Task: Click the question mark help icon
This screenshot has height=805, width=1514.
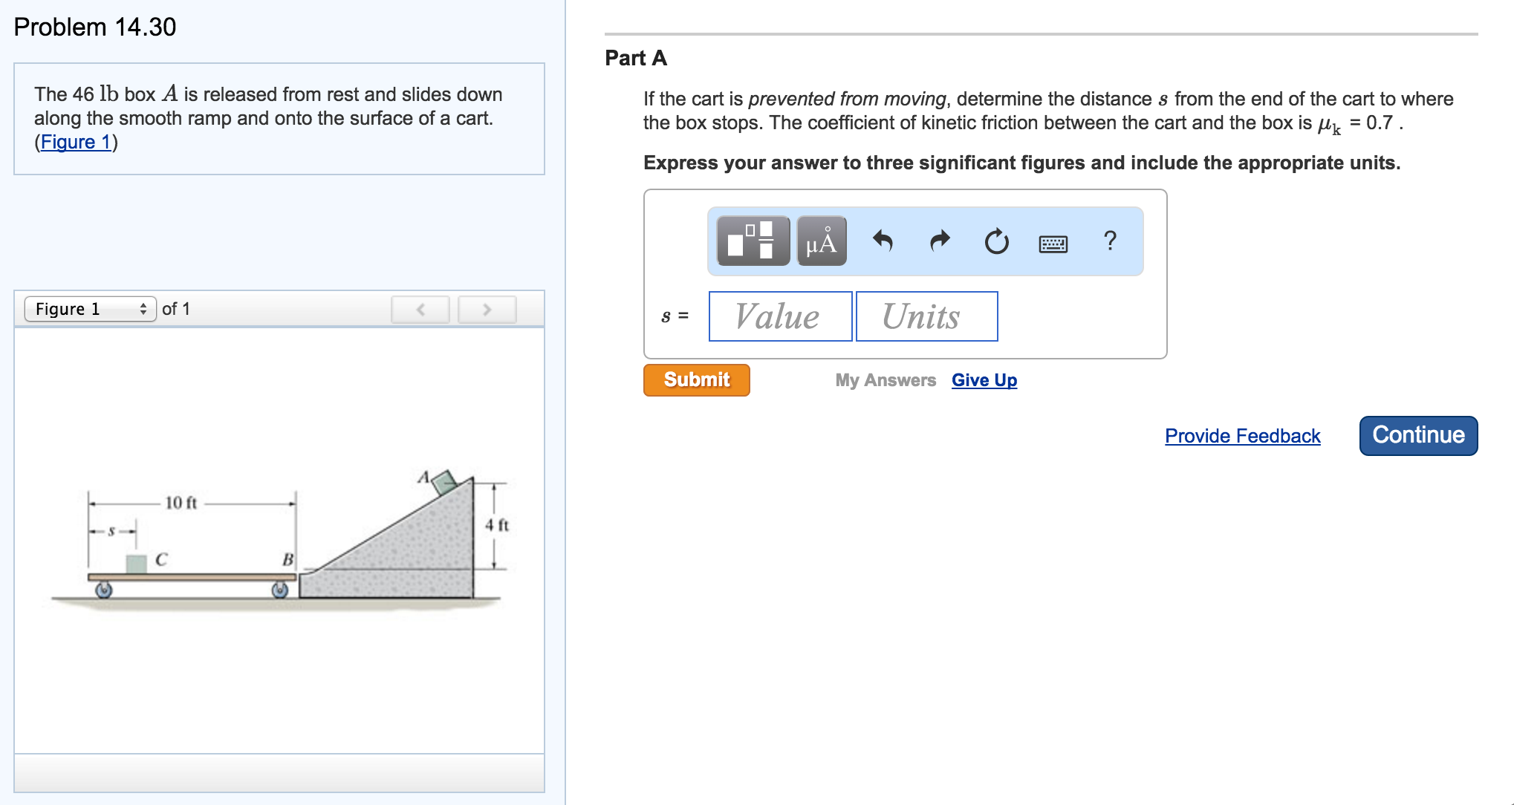Action: [x=1110, y=241]
